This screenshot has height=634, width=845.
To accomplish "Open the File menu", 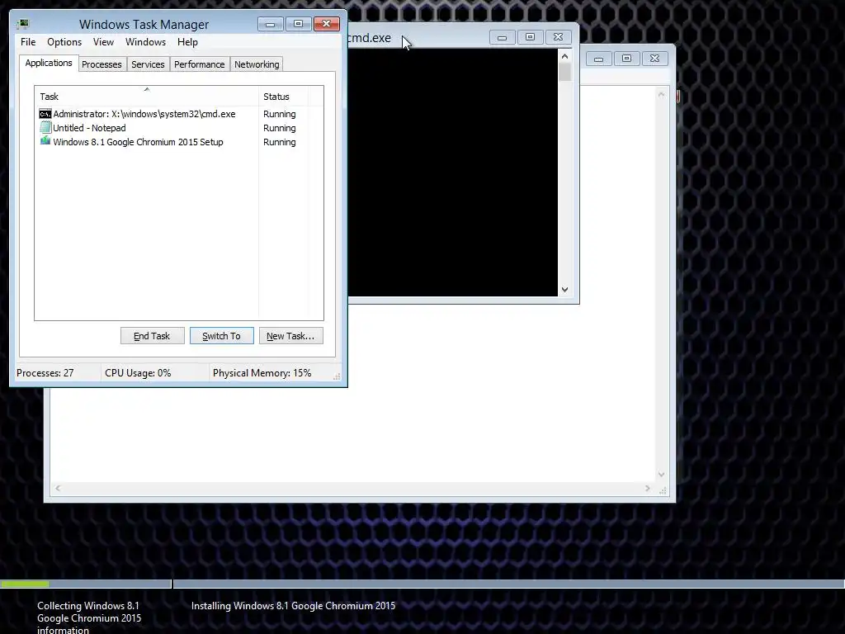I will pos(28,42).
